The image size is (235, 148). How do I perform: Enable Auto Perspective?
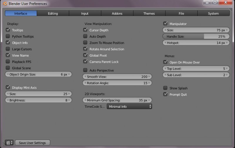pos(85,70)
